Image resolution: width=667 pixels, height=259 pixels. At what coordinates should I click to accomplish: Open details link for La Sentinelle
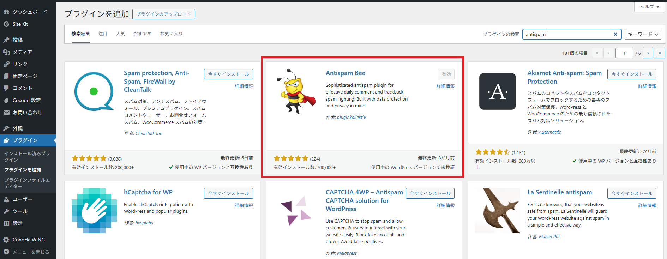click(647, 205)
